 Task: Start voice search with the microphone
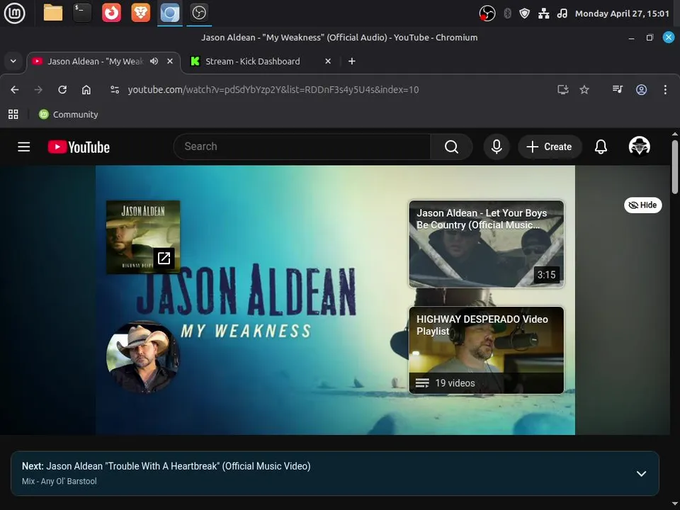pos(497,147)
